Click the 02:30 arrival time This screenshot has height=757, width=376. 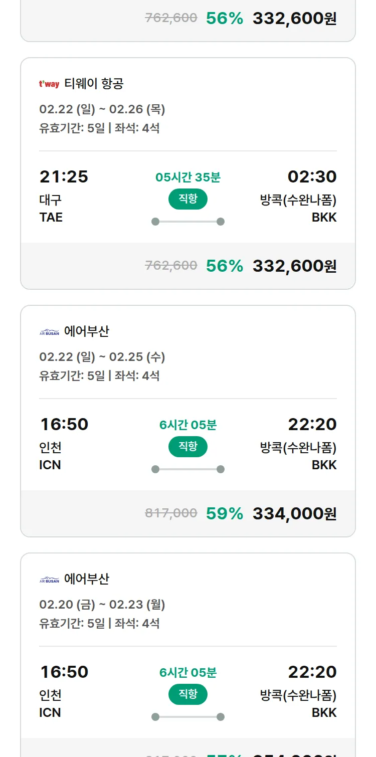point(312,176)
